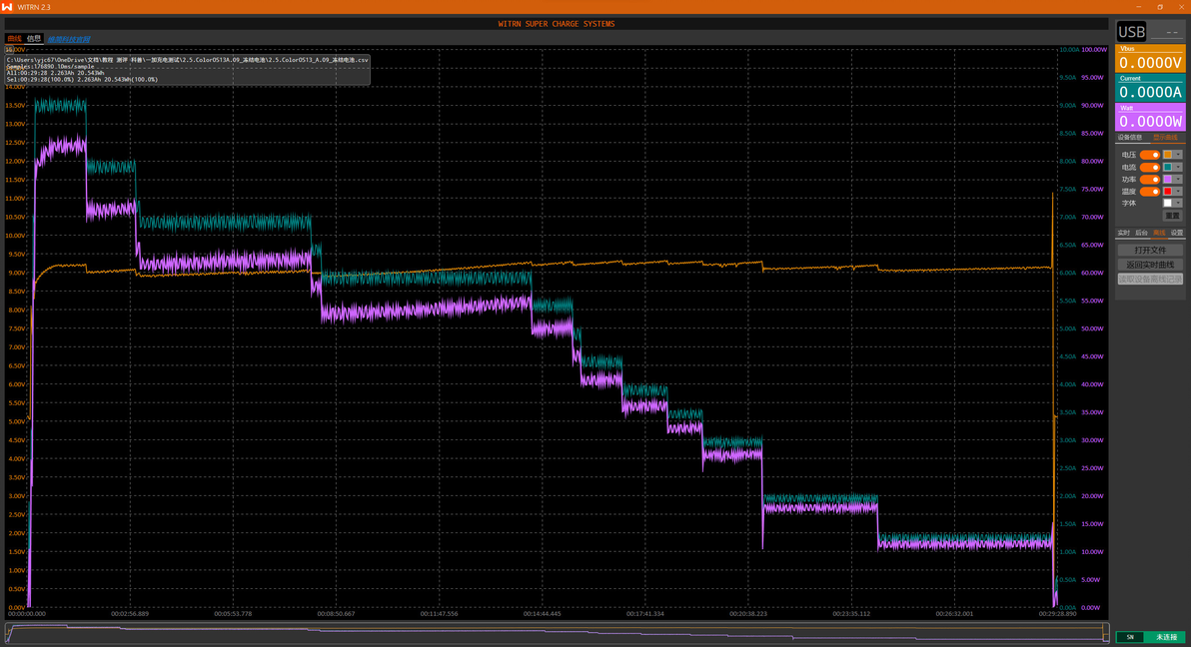The width and height of the screenshot is (1191, 647).
Task: Click the 60.00W power axis label
Action: point(1092,273)
